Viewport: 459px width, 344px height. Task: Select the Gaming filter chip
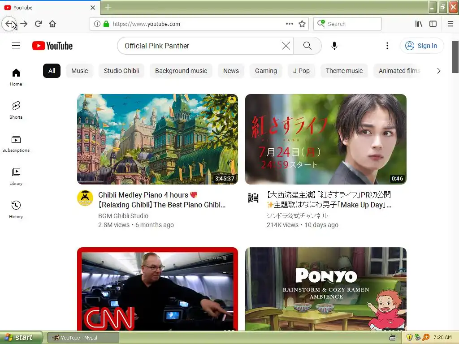pyautogui.click(x=266, y=71)
